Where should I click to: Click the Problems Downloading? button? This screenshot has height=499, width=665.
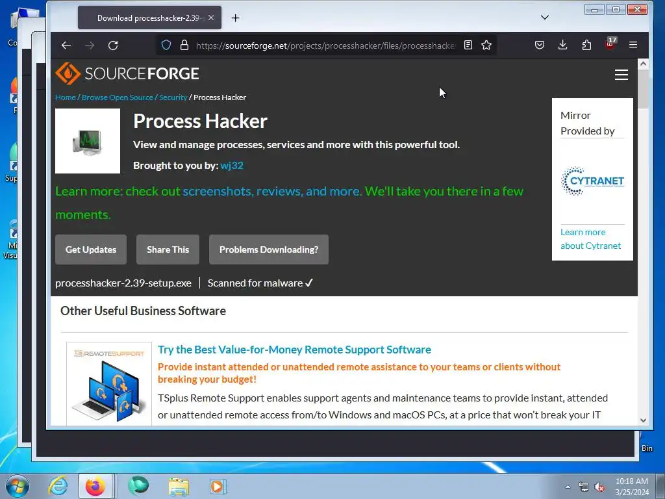(x=269, y=249)
